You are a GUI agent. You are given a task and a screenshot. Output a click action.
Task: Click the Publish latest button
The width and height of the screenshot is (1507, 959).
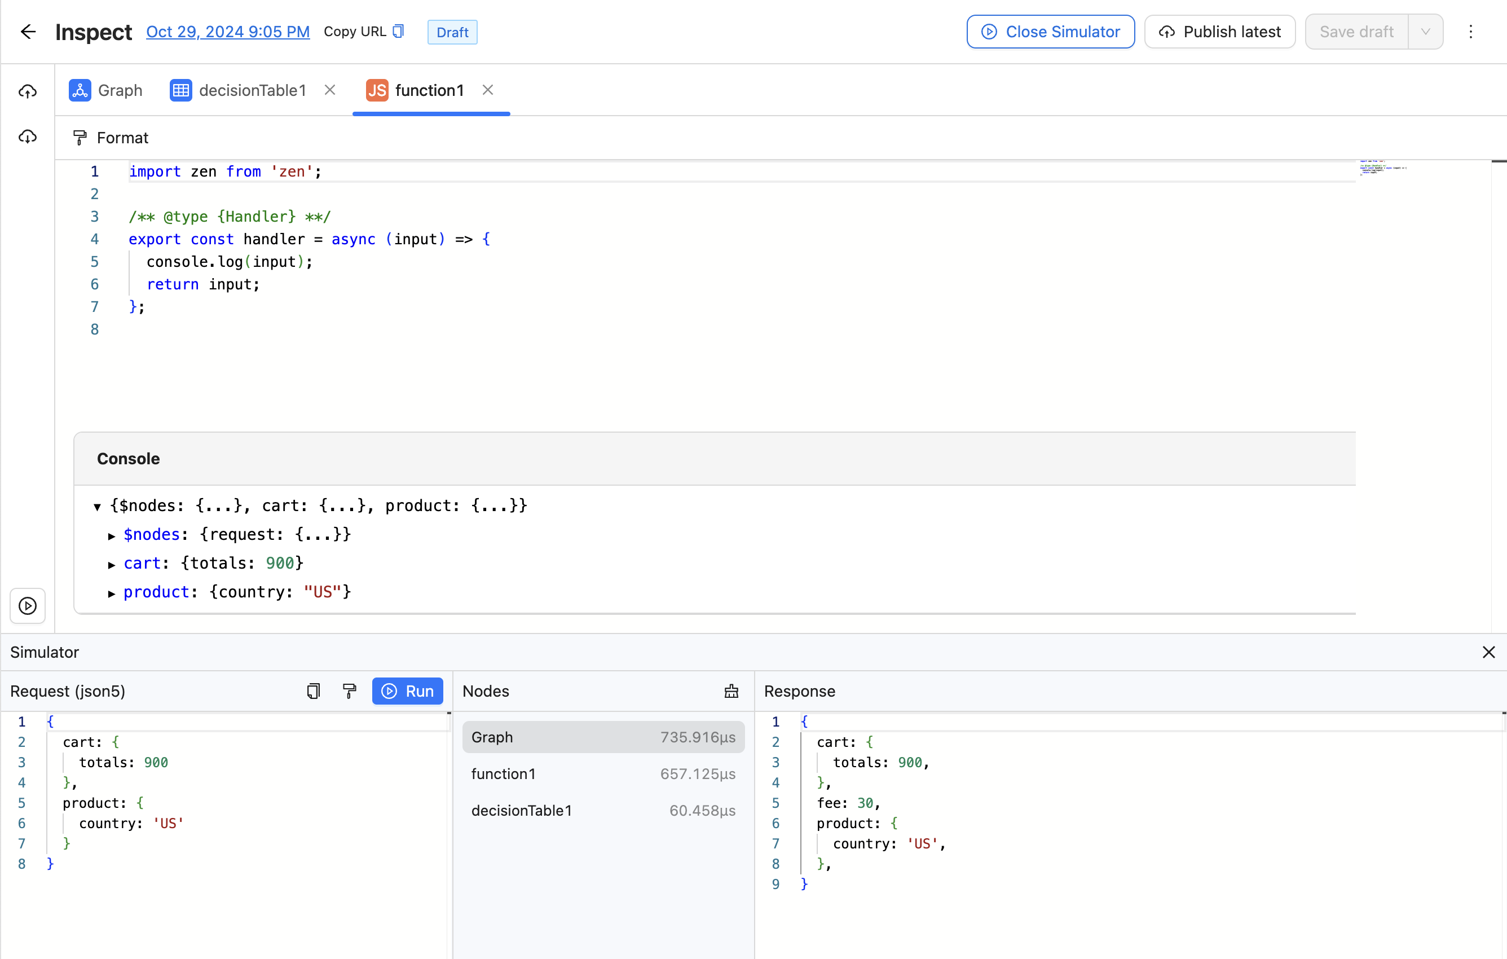[x=1219, y=32]
